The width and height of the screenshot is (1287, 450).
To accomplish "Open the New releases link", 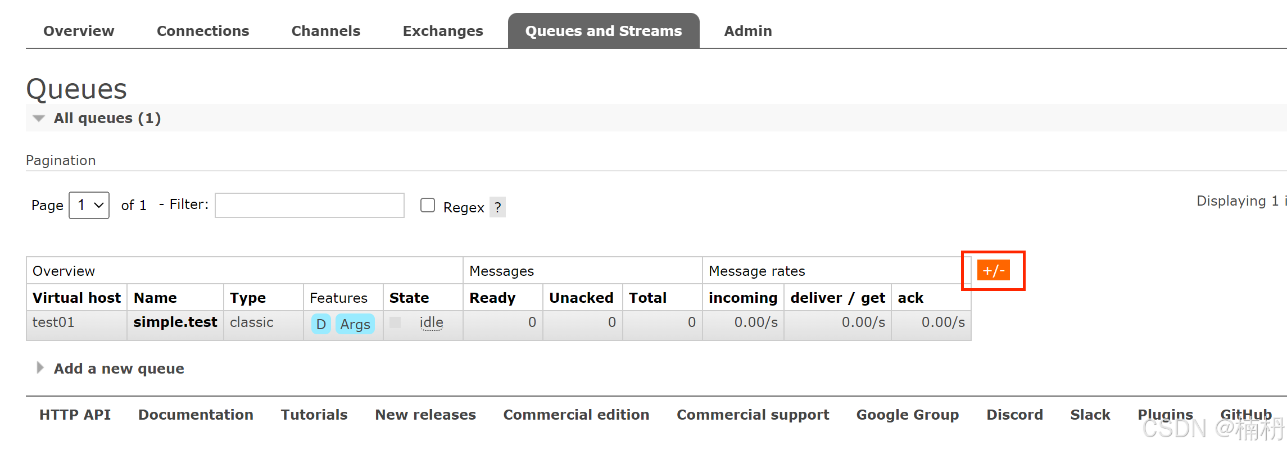I will click(425, 415).
